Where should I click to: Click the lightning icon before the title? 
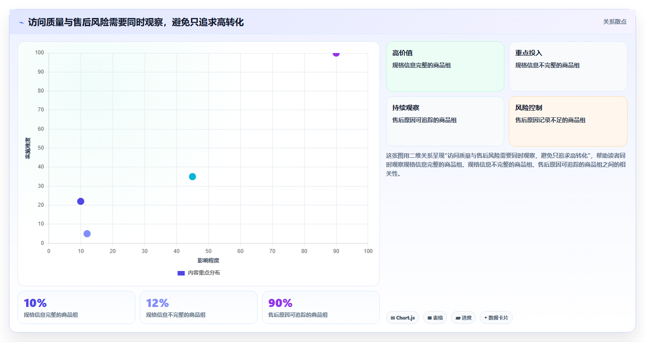[x=21, y=22]
